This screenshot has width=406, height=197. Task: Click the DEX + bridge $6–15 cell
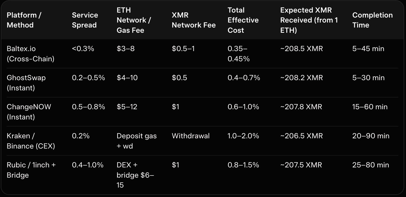coord(135,175)
